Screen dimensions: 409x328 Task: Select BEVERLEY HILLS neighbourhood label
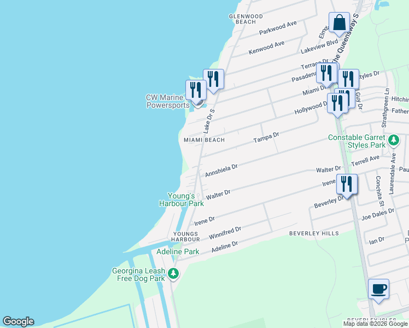(x=314, y=233)
